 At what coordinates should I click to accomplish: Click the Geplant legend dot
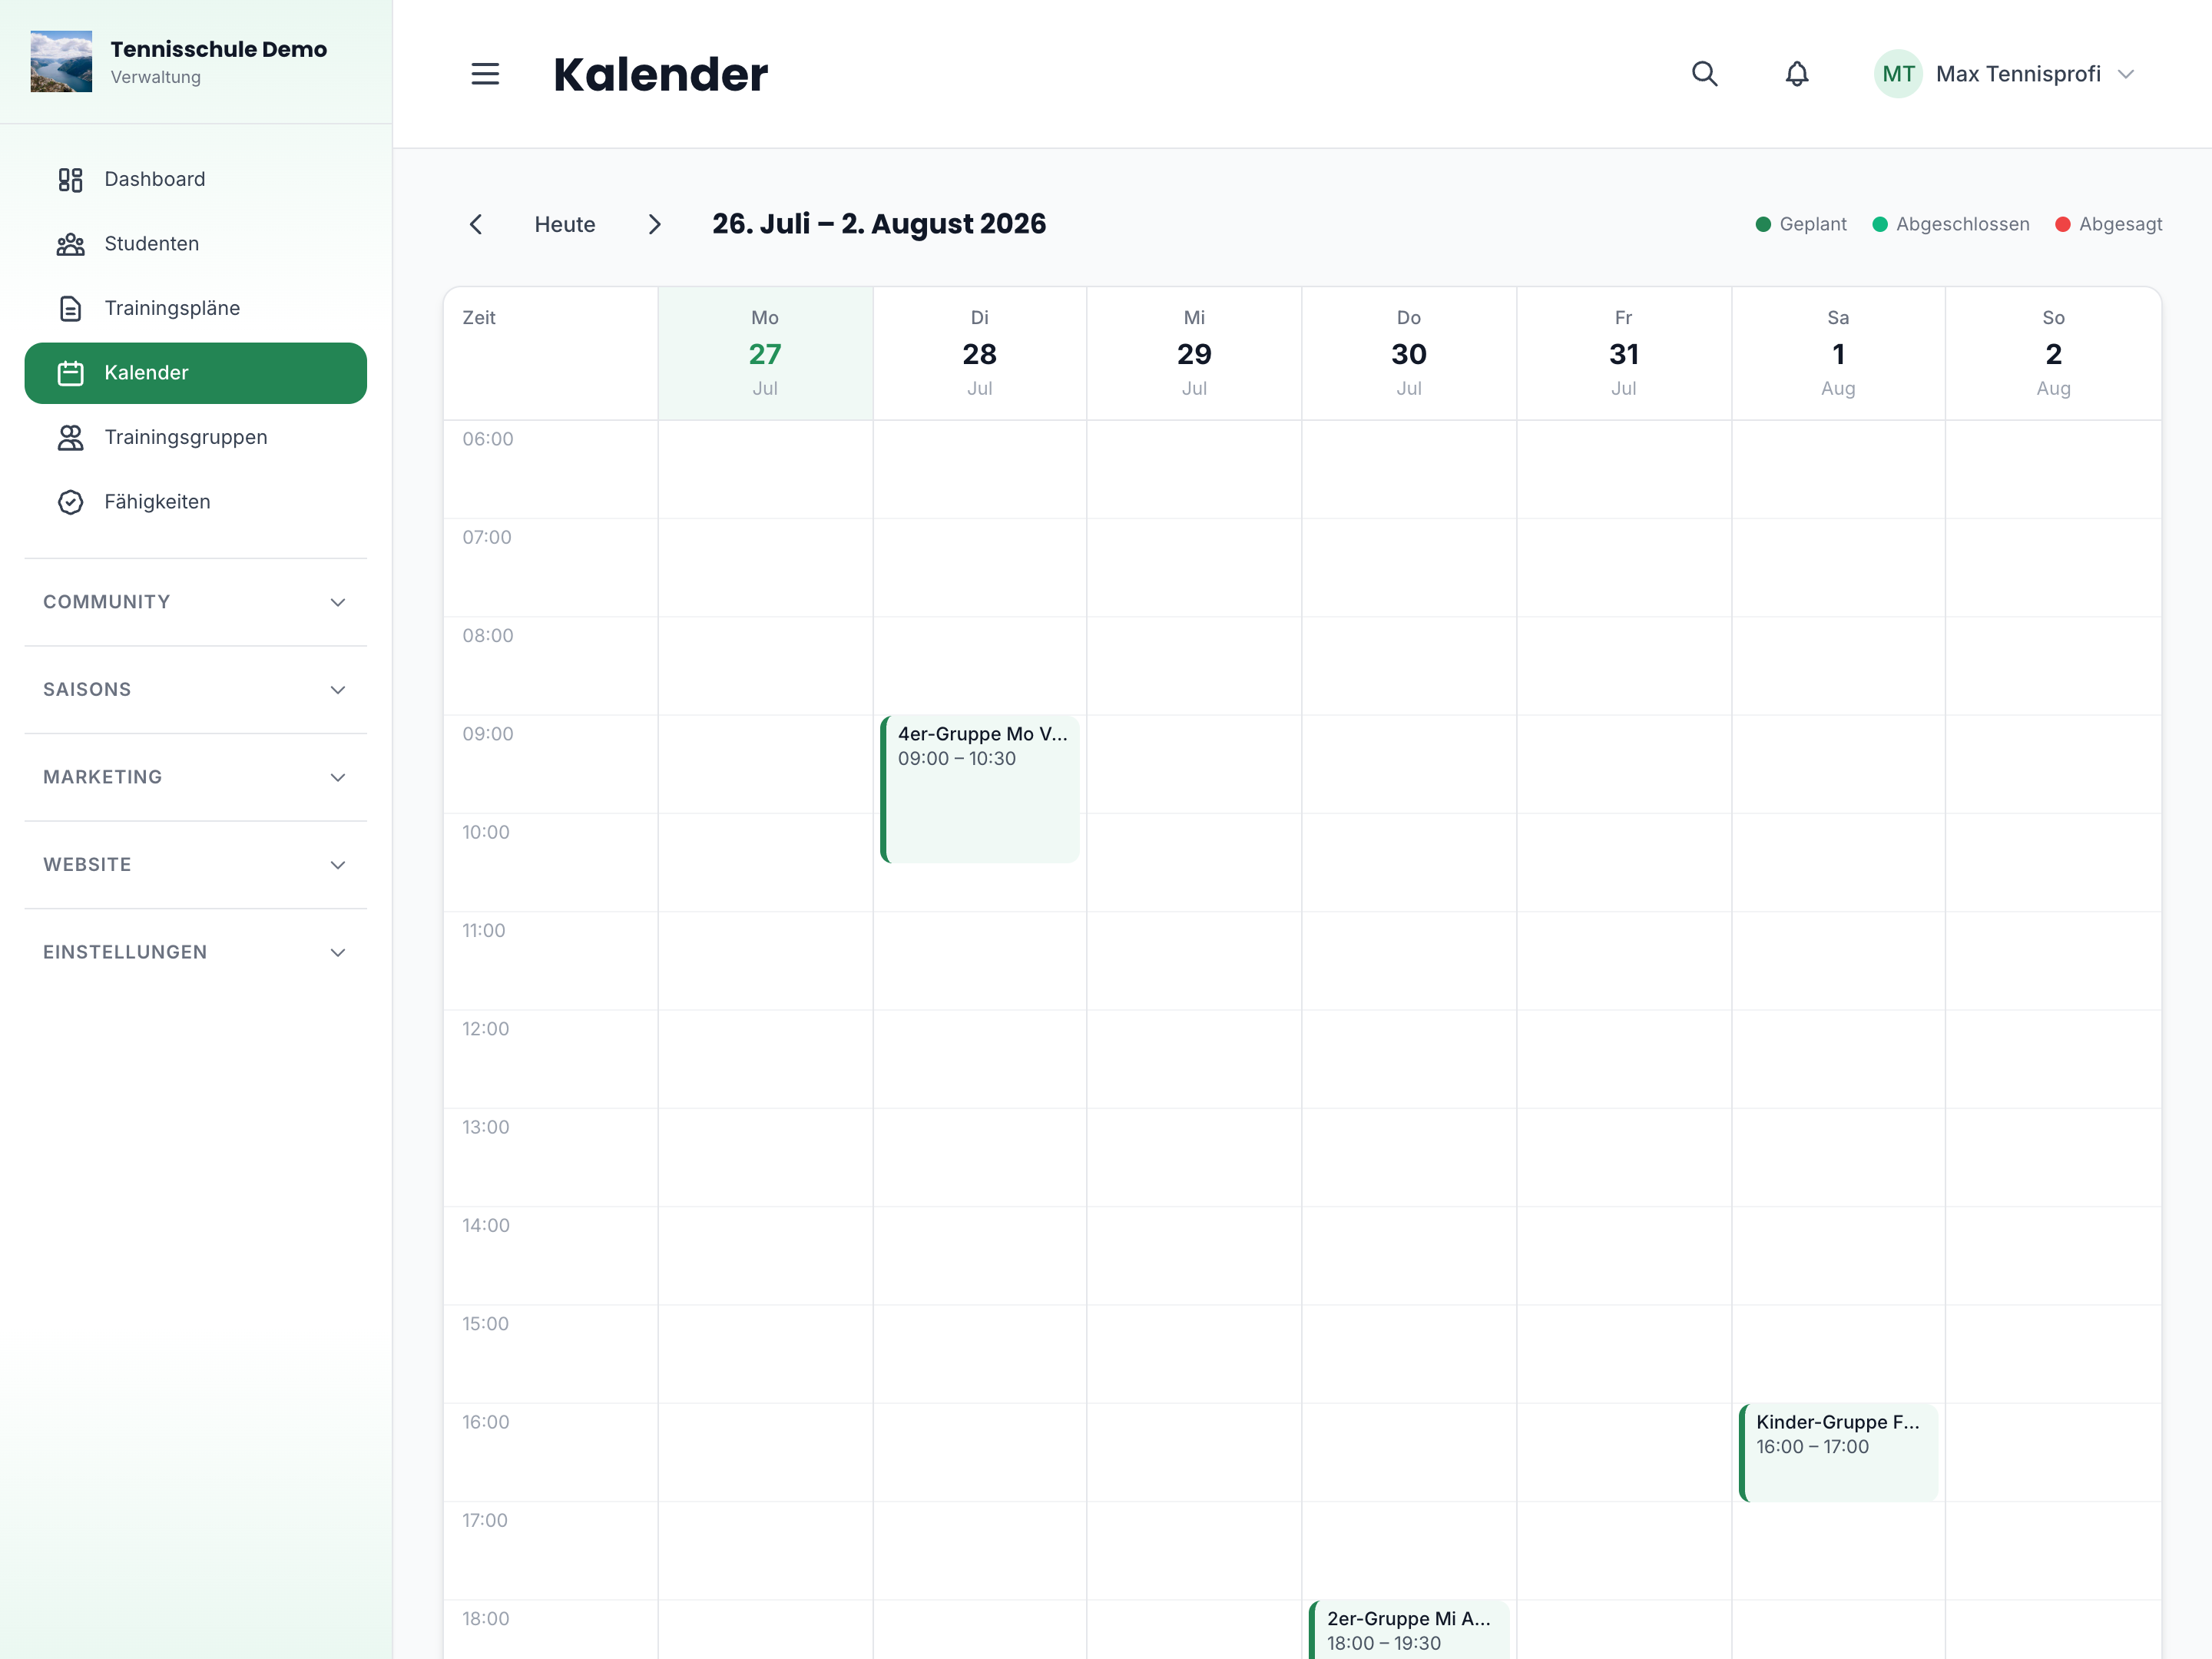pyautogui.click(x=1763, y=224)
